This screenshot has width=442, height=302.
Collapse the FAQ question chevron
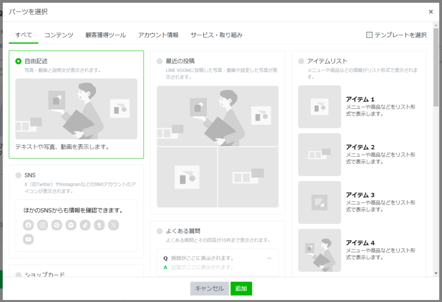[x=269, y=258]
